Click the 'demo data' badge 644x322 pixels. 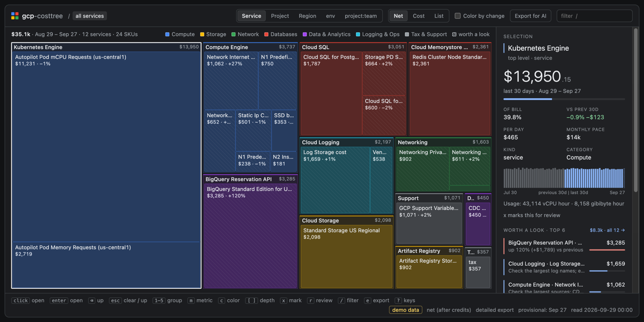[x=406, y=310]
